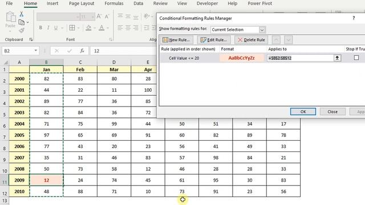Viewport: 365px width, 205px height.
Task: Click the Select All corner triangle
Action: point(5,62)
